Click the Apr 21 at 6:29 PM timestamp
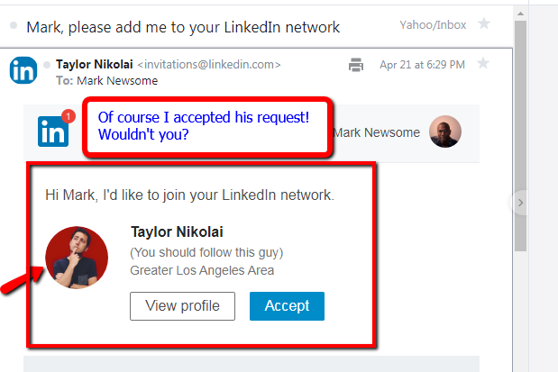558x372 pixels. coord(422,65)
